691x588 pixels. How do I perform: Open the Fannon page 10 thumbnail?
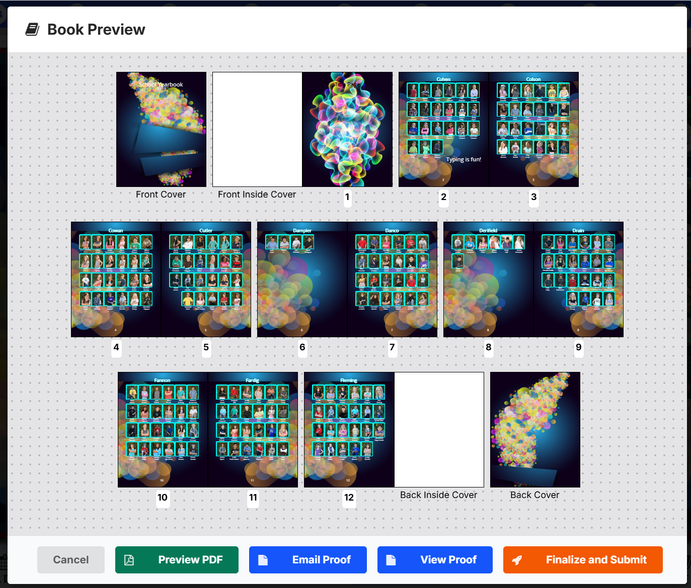(x=163, y=430)
